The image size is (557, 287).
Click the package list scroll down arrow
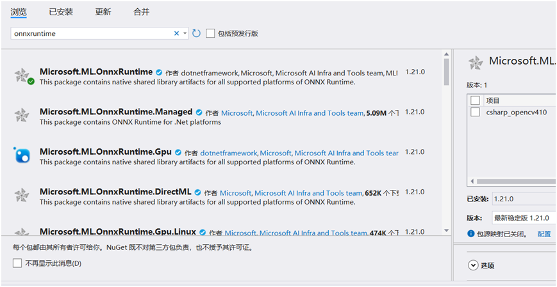click(x=447, y=231)
